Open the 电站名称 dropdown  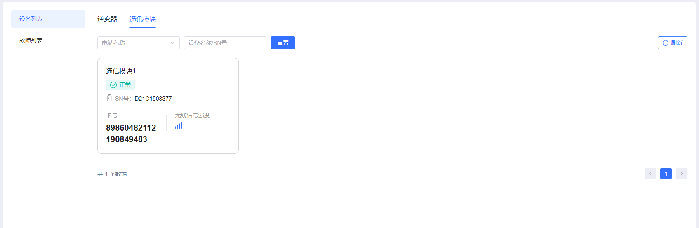(139, 43)
